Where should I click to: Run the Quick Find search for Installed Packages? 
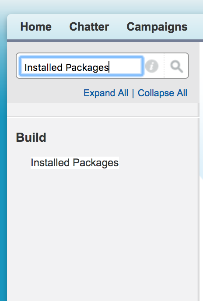click(x=176, y=66)
